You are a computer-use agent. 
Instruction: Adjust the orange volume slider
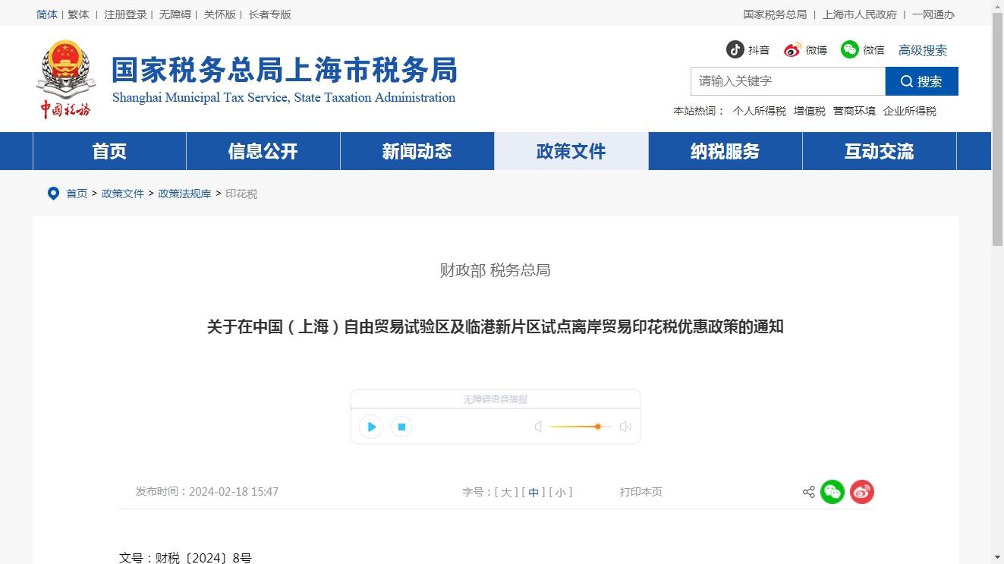point(598,427)
